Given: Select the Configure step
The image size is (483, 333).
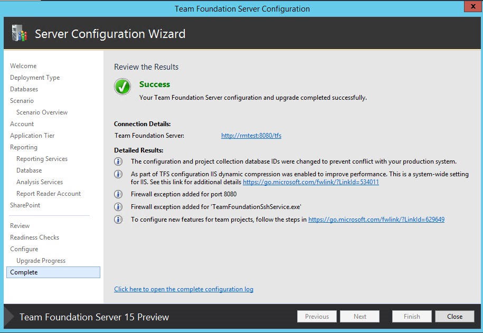Looking at the screenshot, I should (x=24, y=249).
